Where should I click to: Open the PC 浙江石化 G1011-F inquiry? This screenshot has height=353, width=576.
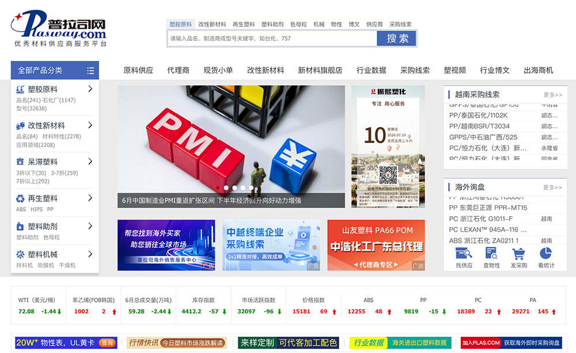point(480,219)
